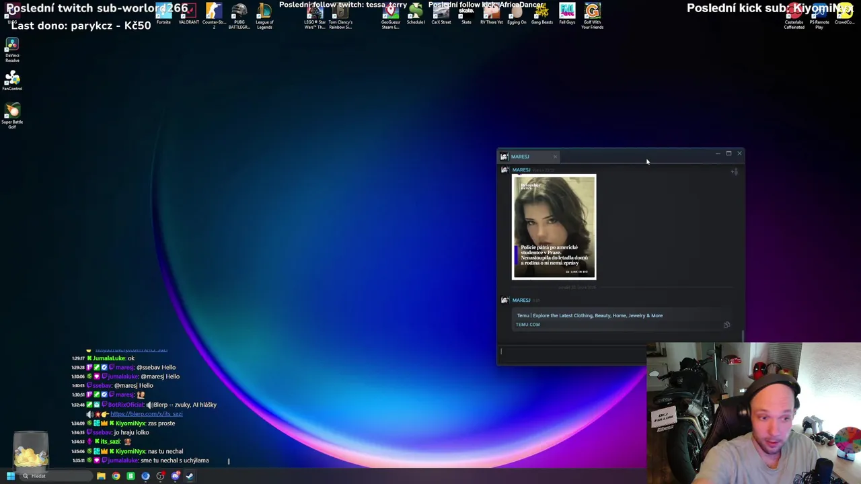Launch the GeoGuessr Steam Edition icon
The height and width of the screenshot is (484, 861).
coord(391,15)
